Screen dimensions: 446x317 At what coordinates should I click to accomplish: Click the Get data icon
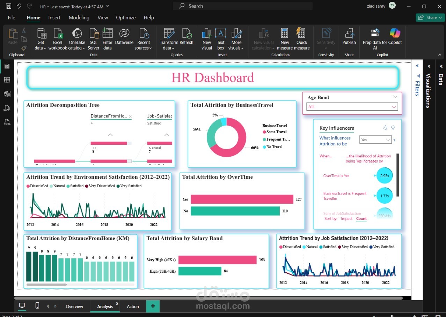pos(41,34)
